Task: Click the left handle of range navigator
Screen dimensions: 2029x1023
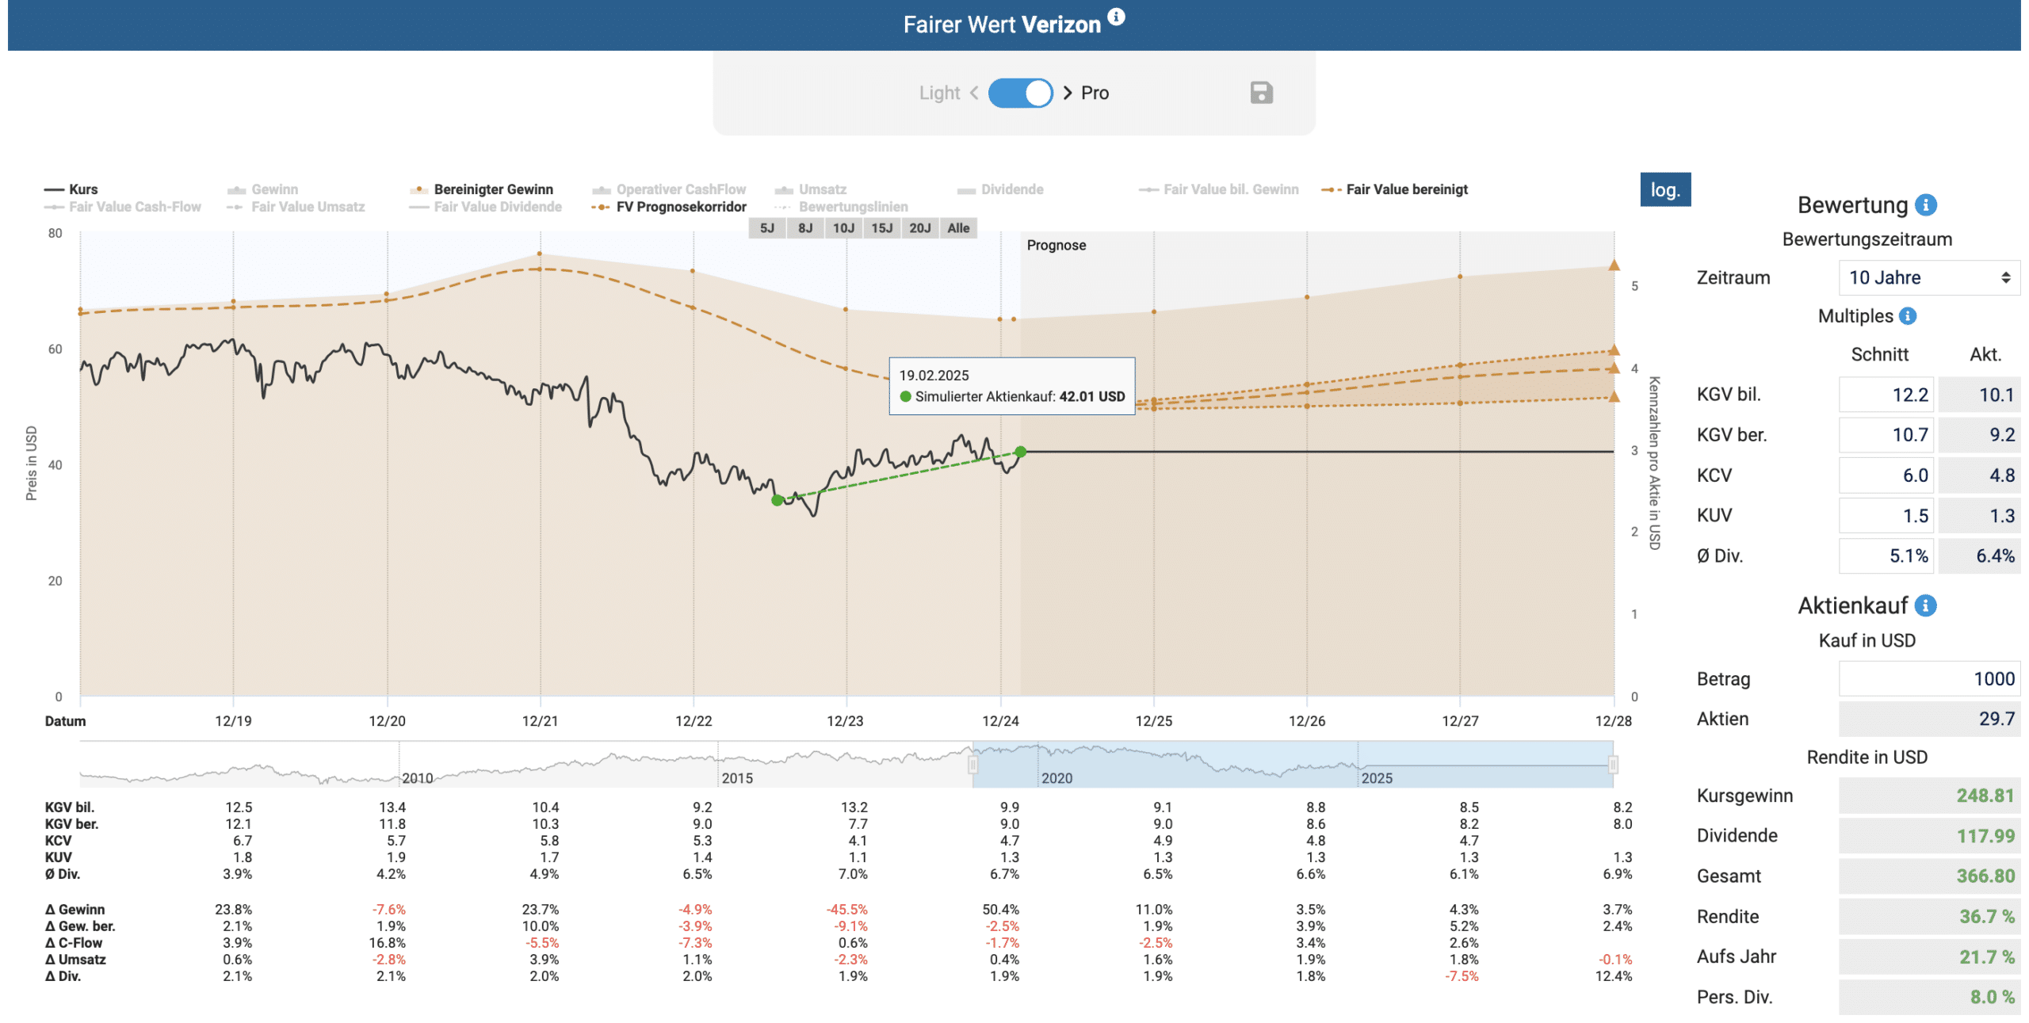Action: coord(972,765)
